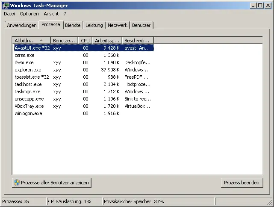Select the VBoxTray.exe process
274x207 pixels.
[x=29, y=106]
